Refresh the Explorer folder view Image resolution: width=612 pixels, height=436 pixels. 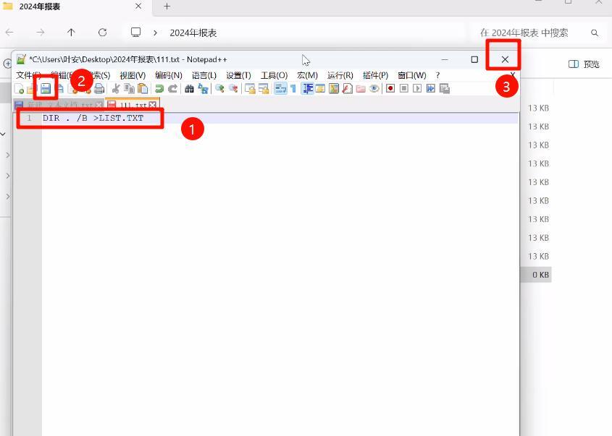click(102, 33)
